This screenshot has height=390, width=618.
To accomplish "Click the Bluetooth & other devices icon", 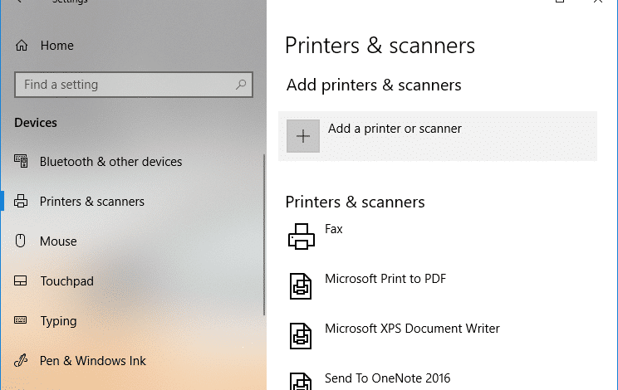I will [21, 161].
